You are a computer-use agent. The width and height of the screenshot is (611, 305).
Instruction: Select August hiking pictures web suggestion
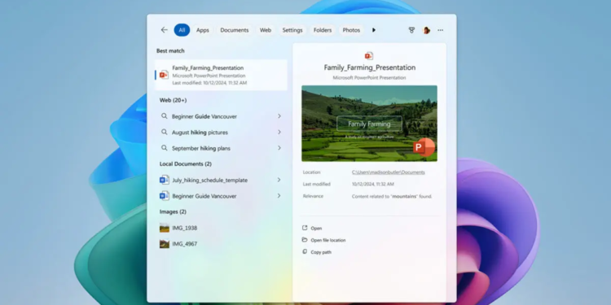[200, 133]
